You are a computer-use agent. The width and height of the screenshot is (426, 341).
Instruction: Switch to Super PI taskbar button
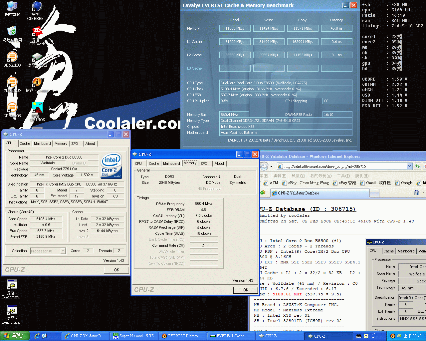point(134,336)
